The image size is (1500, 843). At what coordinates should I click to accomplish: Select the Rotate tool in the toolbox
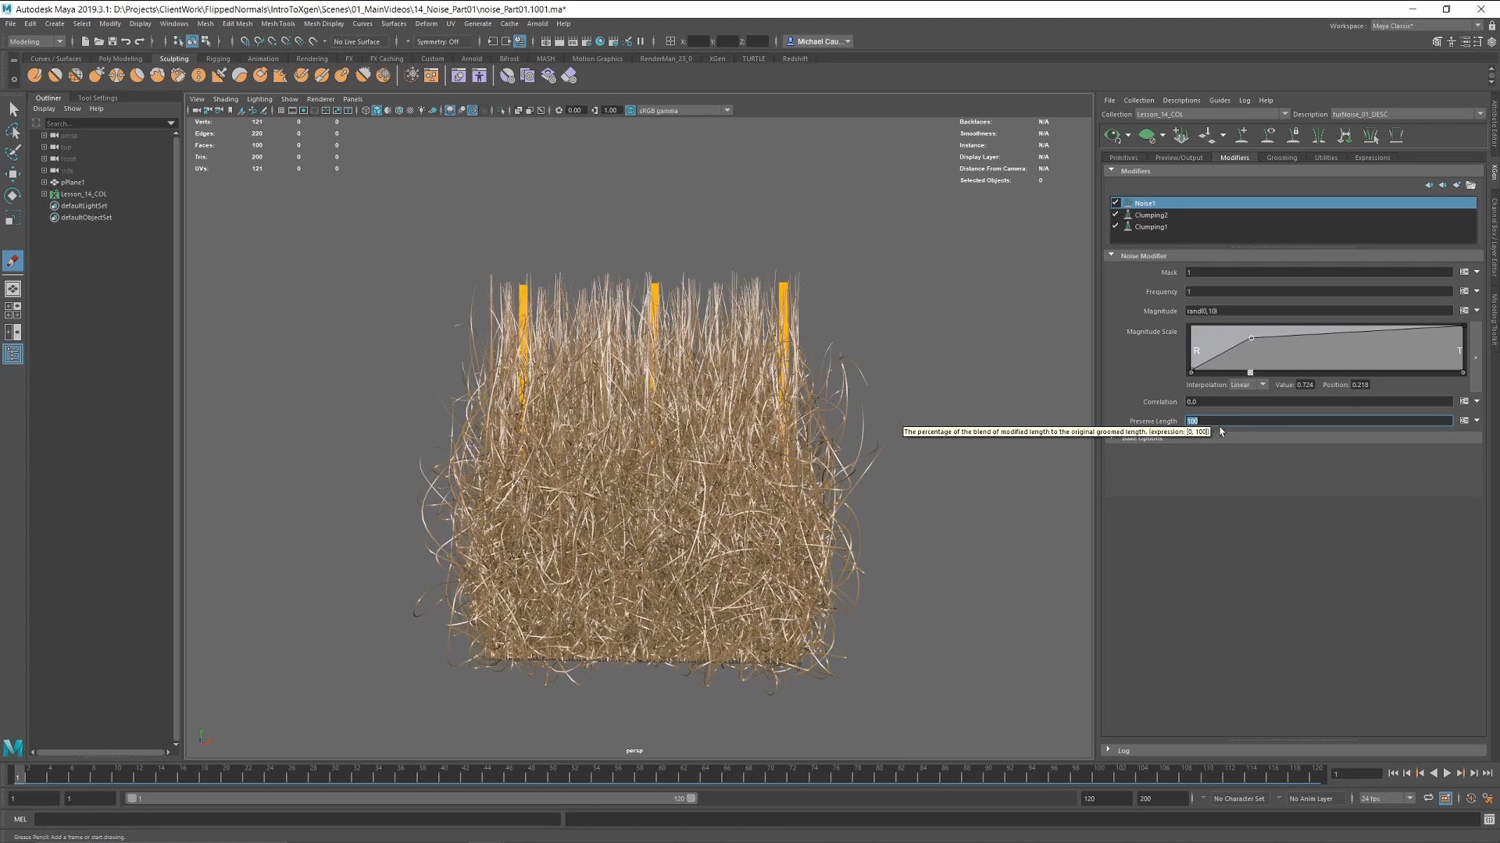tap(13, 195)
